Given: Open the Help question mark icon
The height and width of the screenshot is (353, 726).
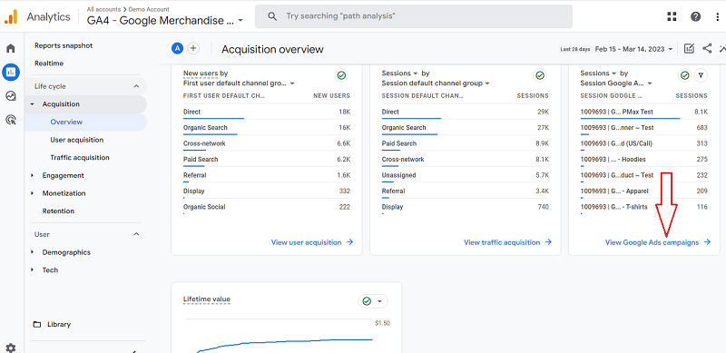Looking at the screenshot, I should pos(695,16).
